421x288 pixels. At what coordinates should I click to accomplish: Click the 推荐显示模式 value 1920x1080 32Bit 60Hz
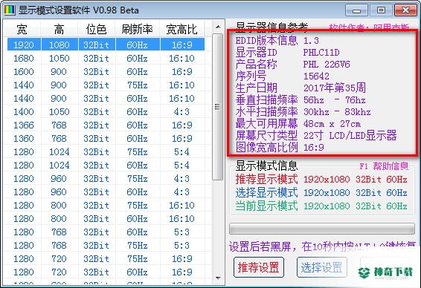[356, 179]
